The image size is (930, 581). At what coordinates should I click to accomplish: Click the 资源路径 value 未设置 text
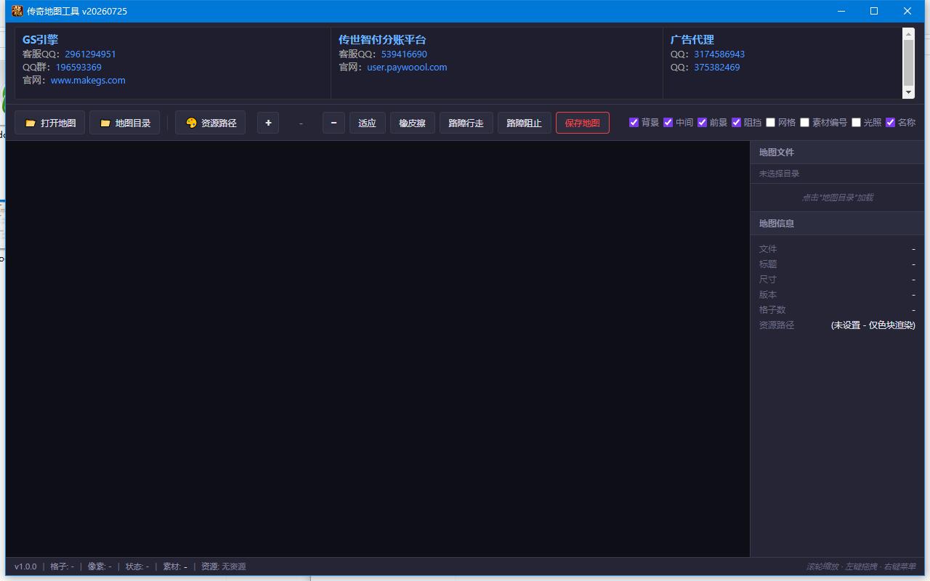(873, 325)
